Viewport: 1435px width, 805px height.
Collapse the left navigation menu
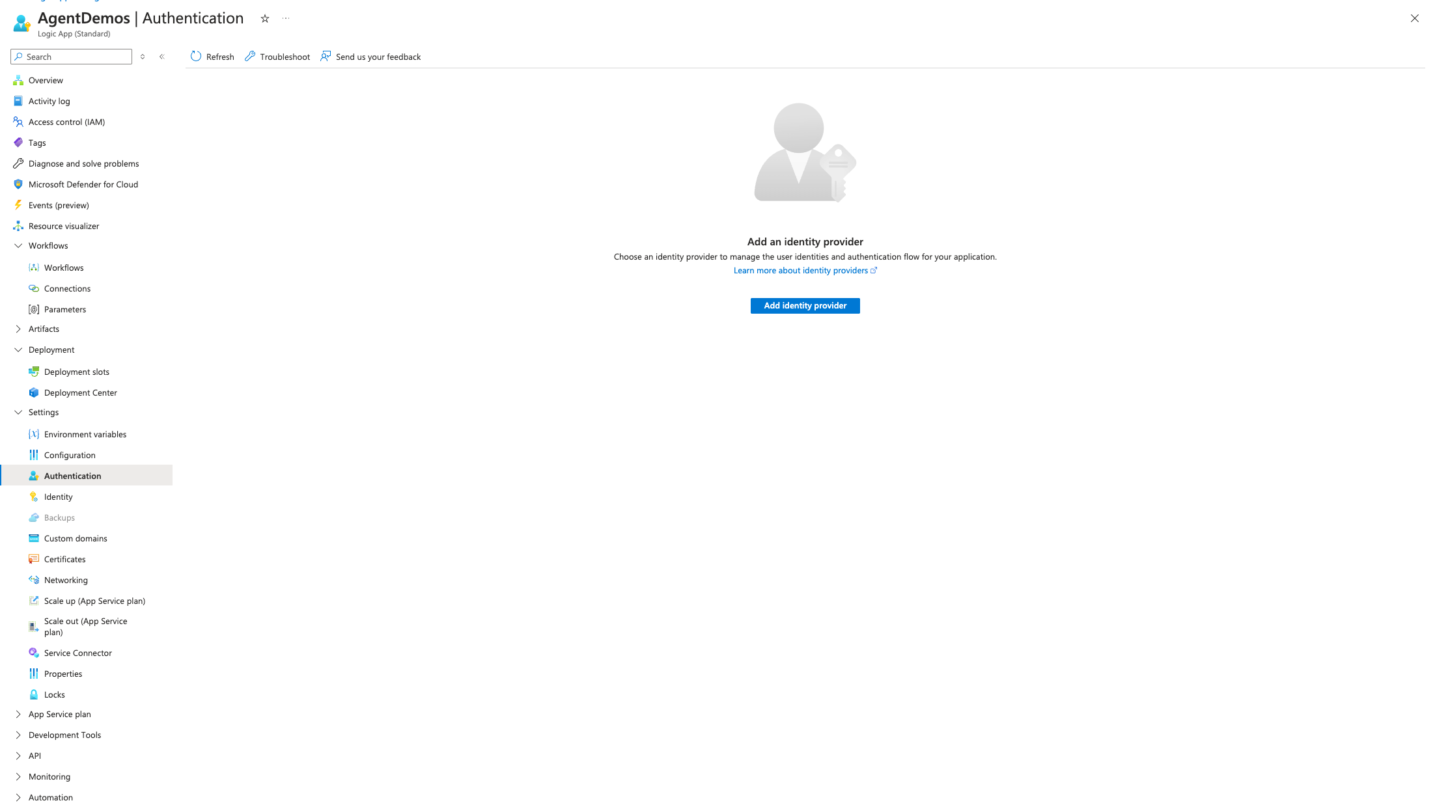click(162, 57)
